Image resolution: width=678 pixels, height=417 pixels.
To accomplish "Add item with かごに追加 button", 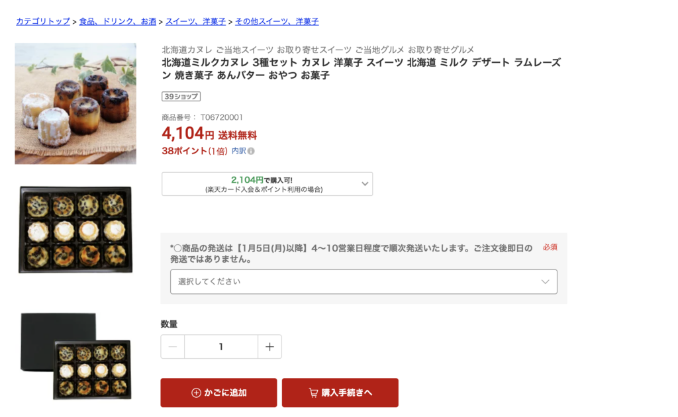I will coord(218,393).
